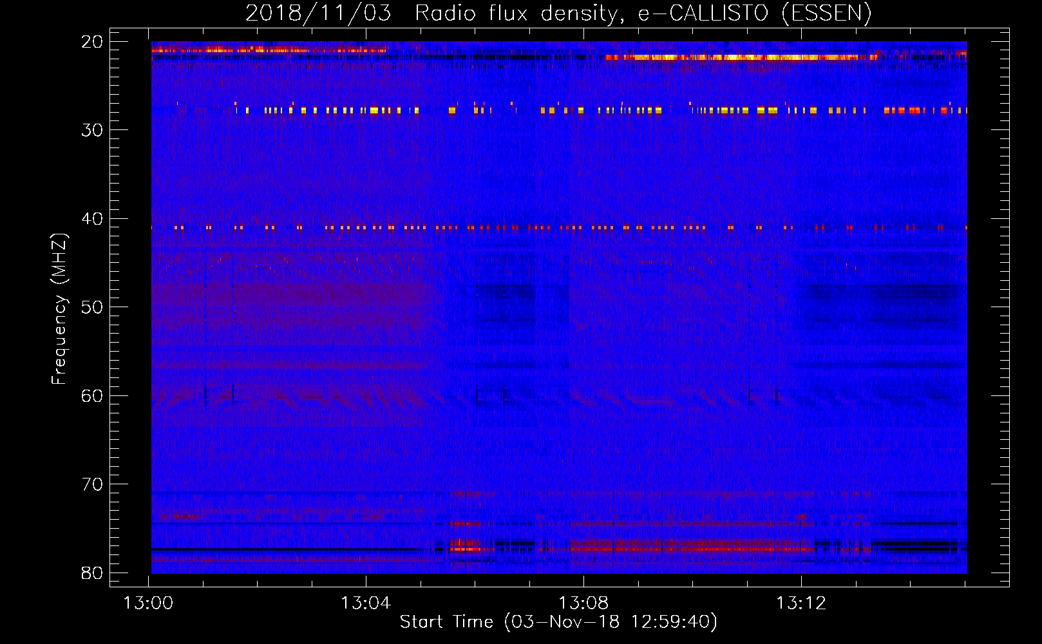Select the 'Frequency (MHZ)' y-axis label
The image size is (1042, 644).
(x=59, y=309)
